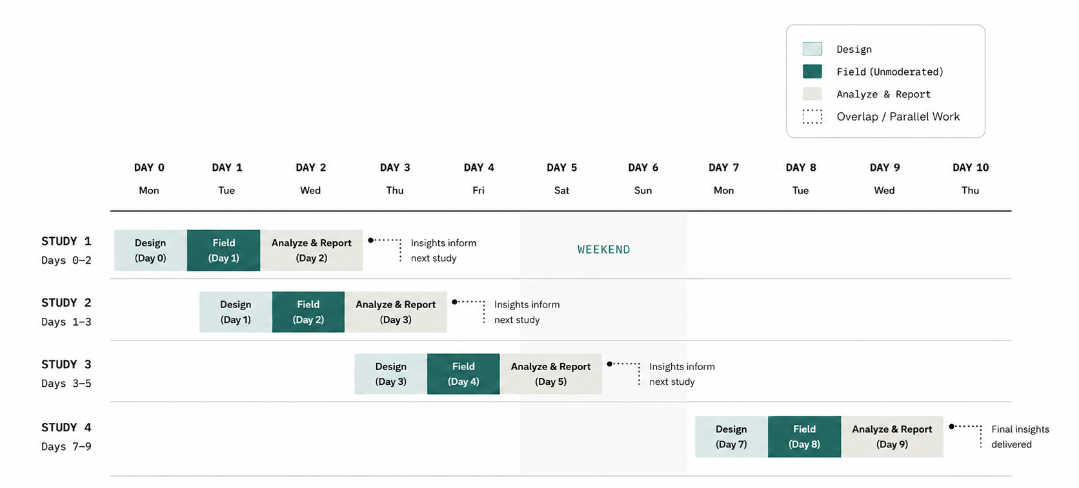Click the WEEKEND label
This screenshot has width=1079, height=488.
603,249
